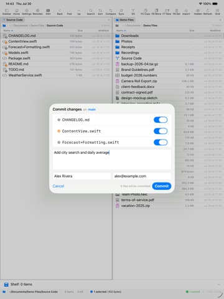Select README.md in the left pane
Viewport: 224px width, 299px height.
click(56, 64)
